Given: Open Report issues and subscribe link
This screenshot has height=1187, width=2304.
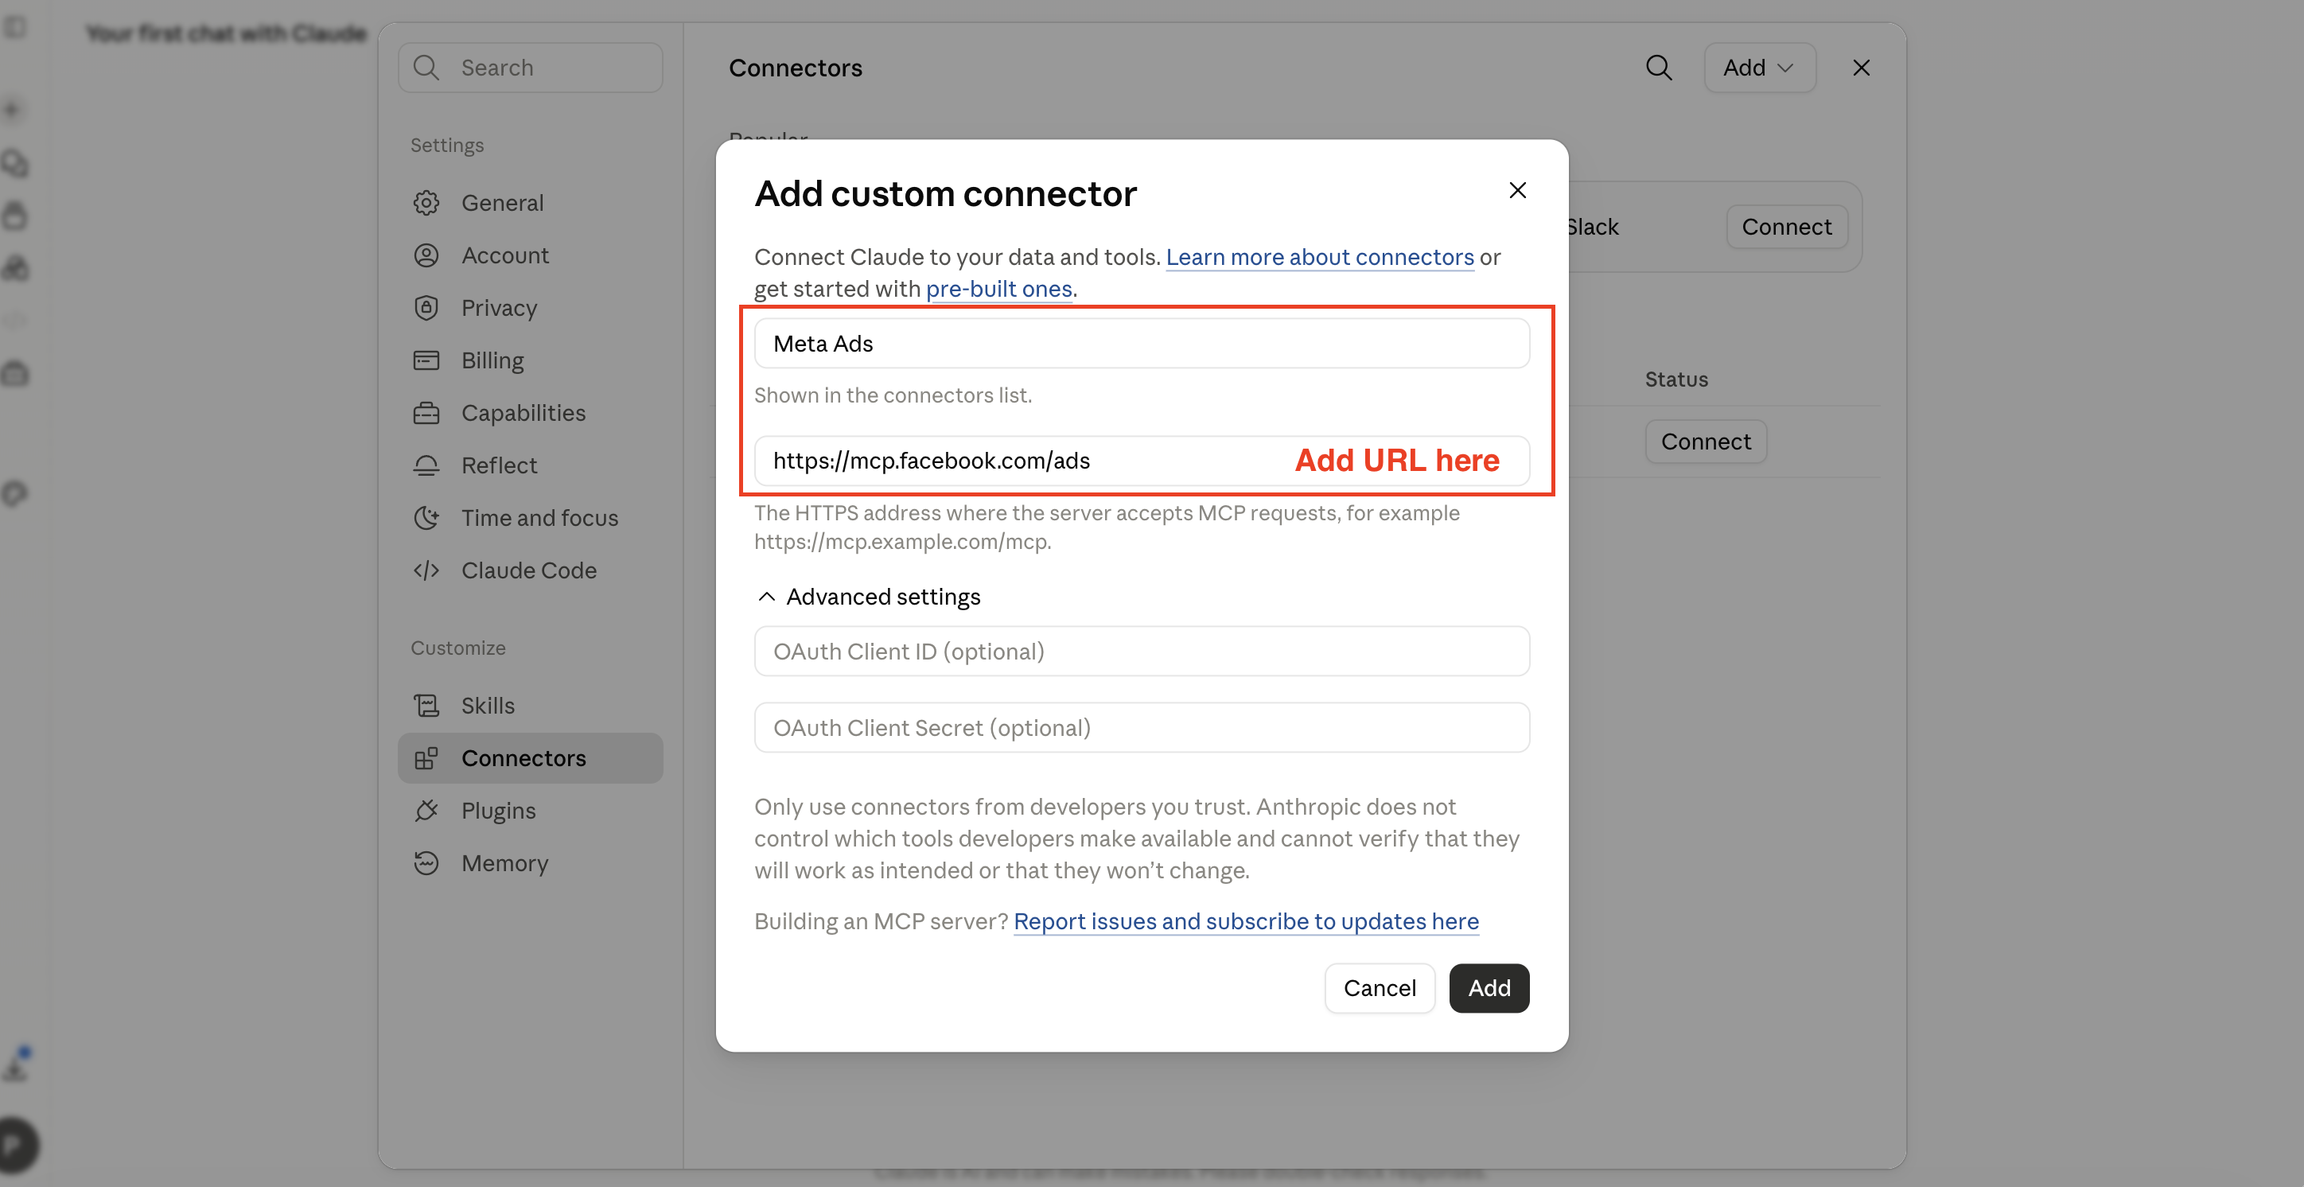Looking at the screenshot, I should pyautogui.click(x=1246, y=921).
